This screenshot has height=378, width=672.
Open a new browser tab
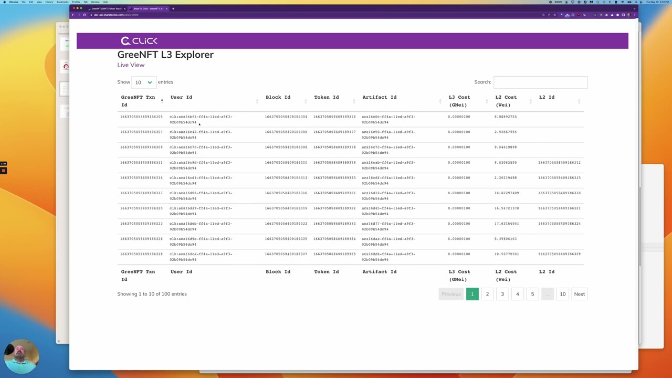click(173, 8)
